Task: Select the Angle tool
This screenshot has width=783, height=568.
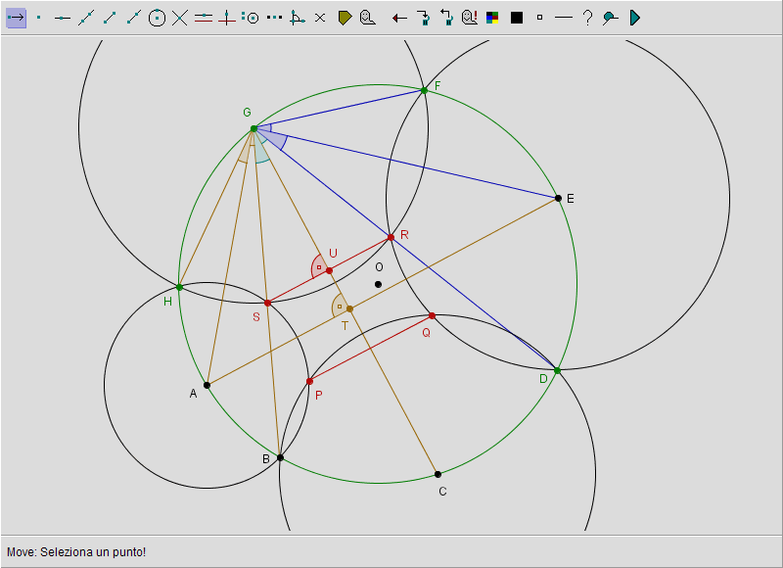Action: 298,18
